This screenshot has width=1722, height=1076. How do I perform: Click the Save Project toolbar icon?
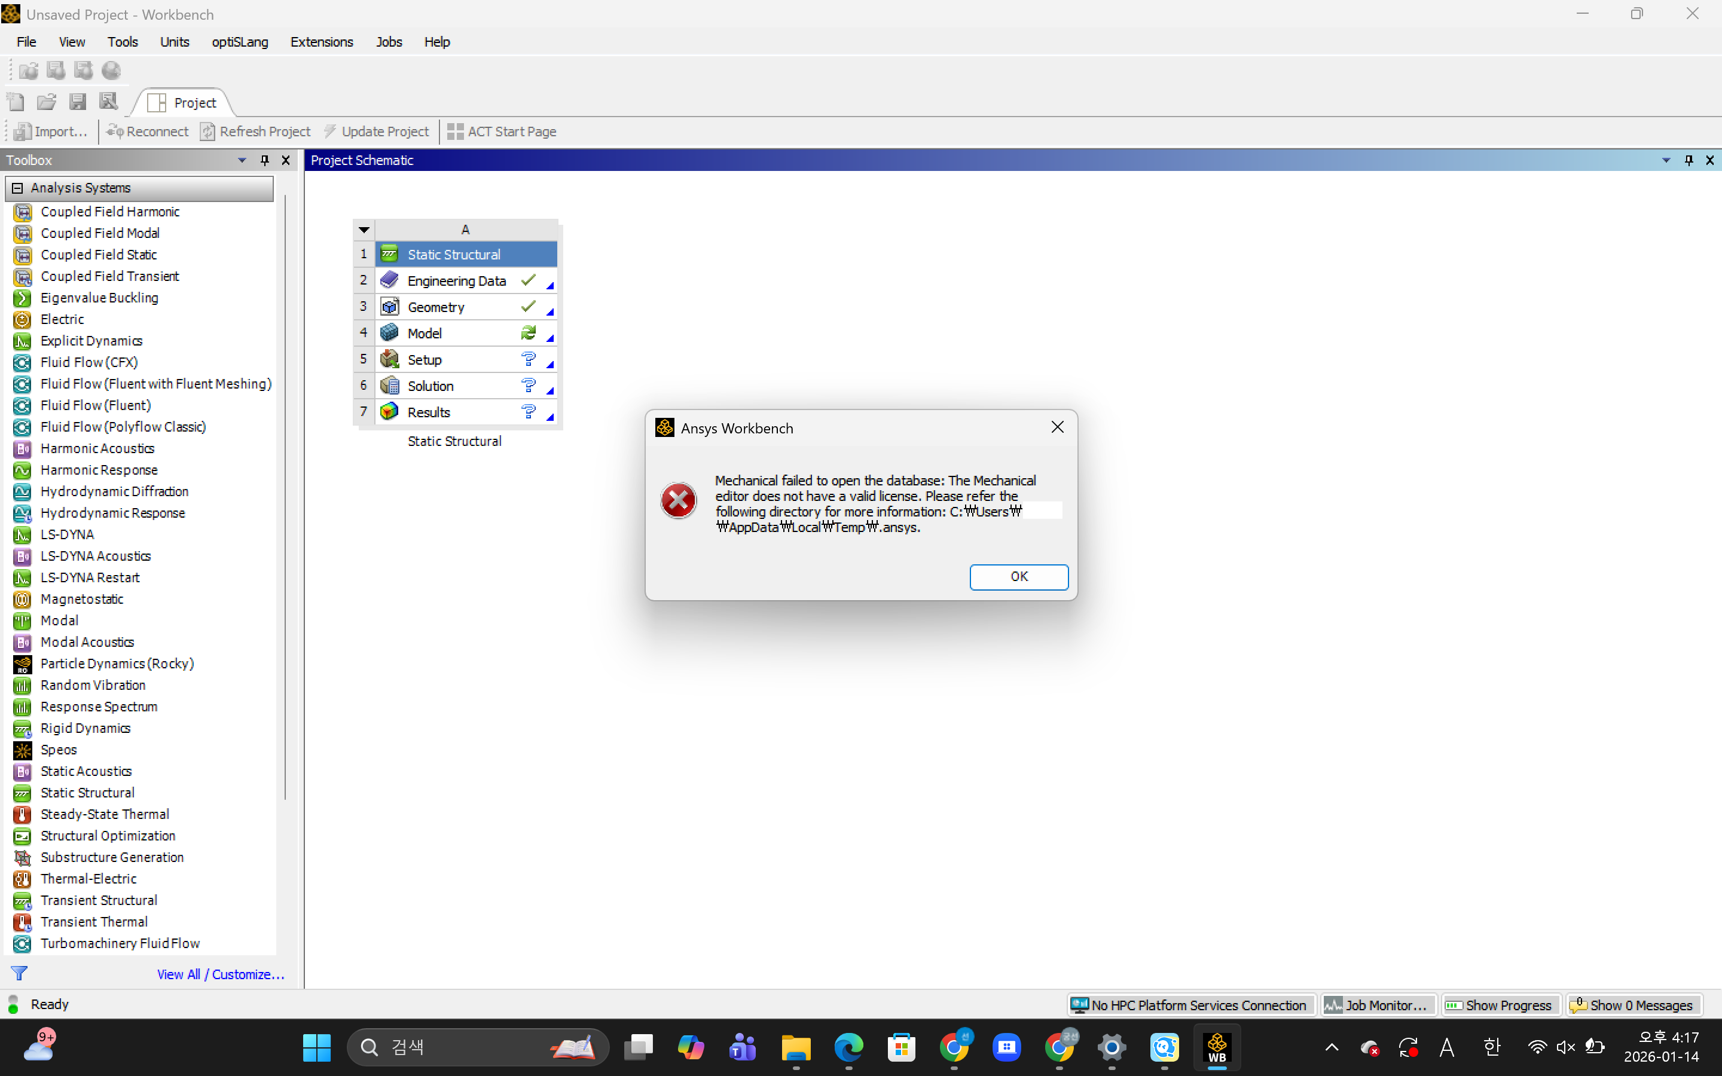78,102
